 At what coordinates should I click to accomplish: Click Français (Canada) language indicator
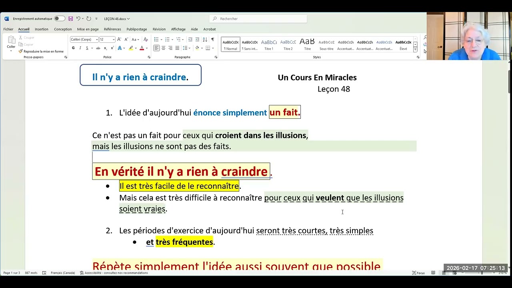(63, 273)
